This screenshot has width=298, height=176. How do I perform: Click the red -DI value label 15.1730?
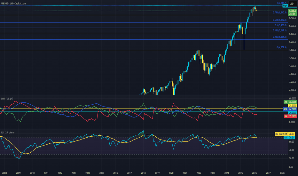(293, 116)
